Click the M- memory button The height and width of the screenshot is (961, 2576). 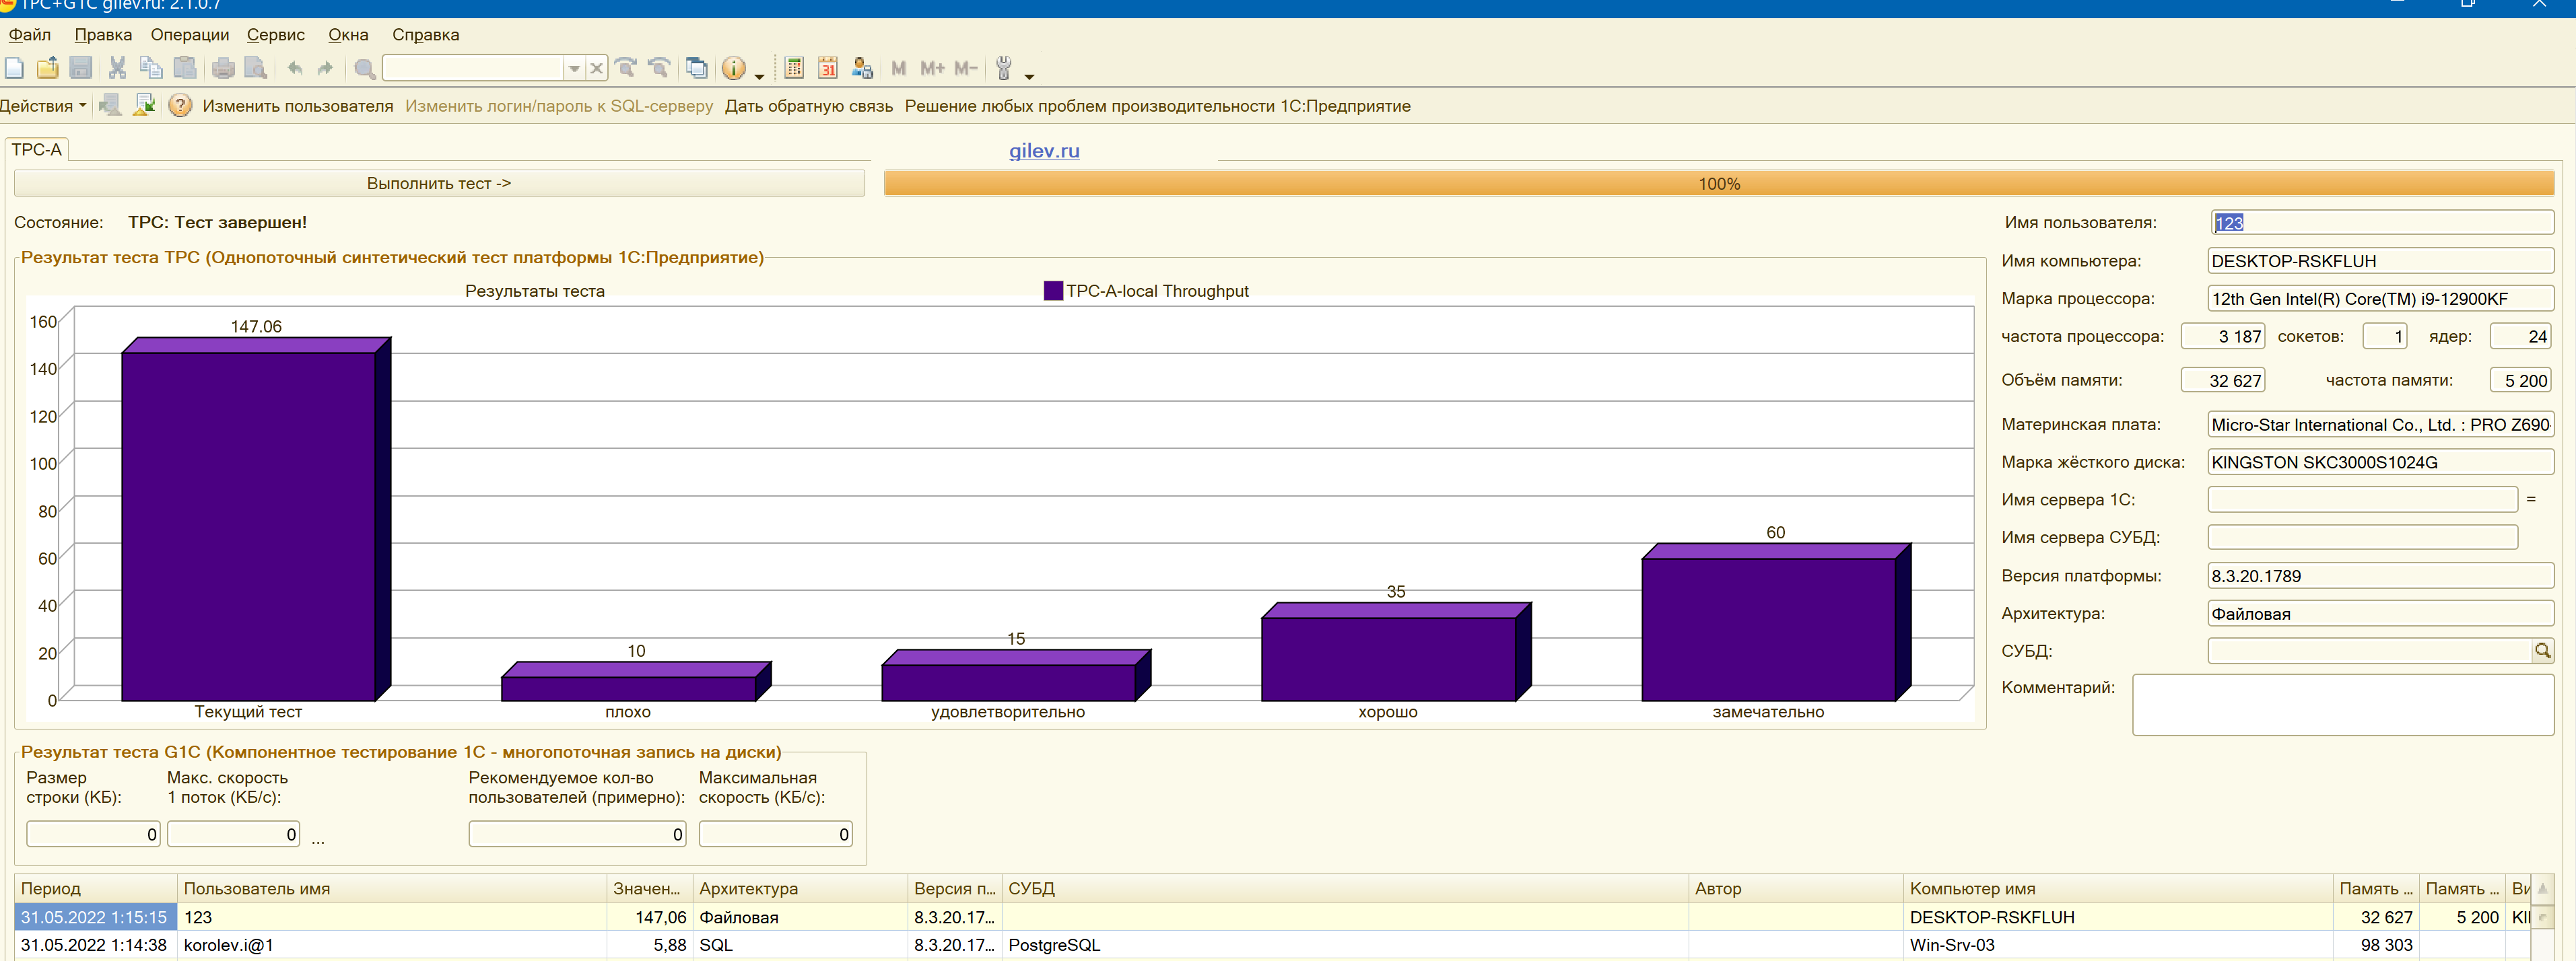pos(965,68)
